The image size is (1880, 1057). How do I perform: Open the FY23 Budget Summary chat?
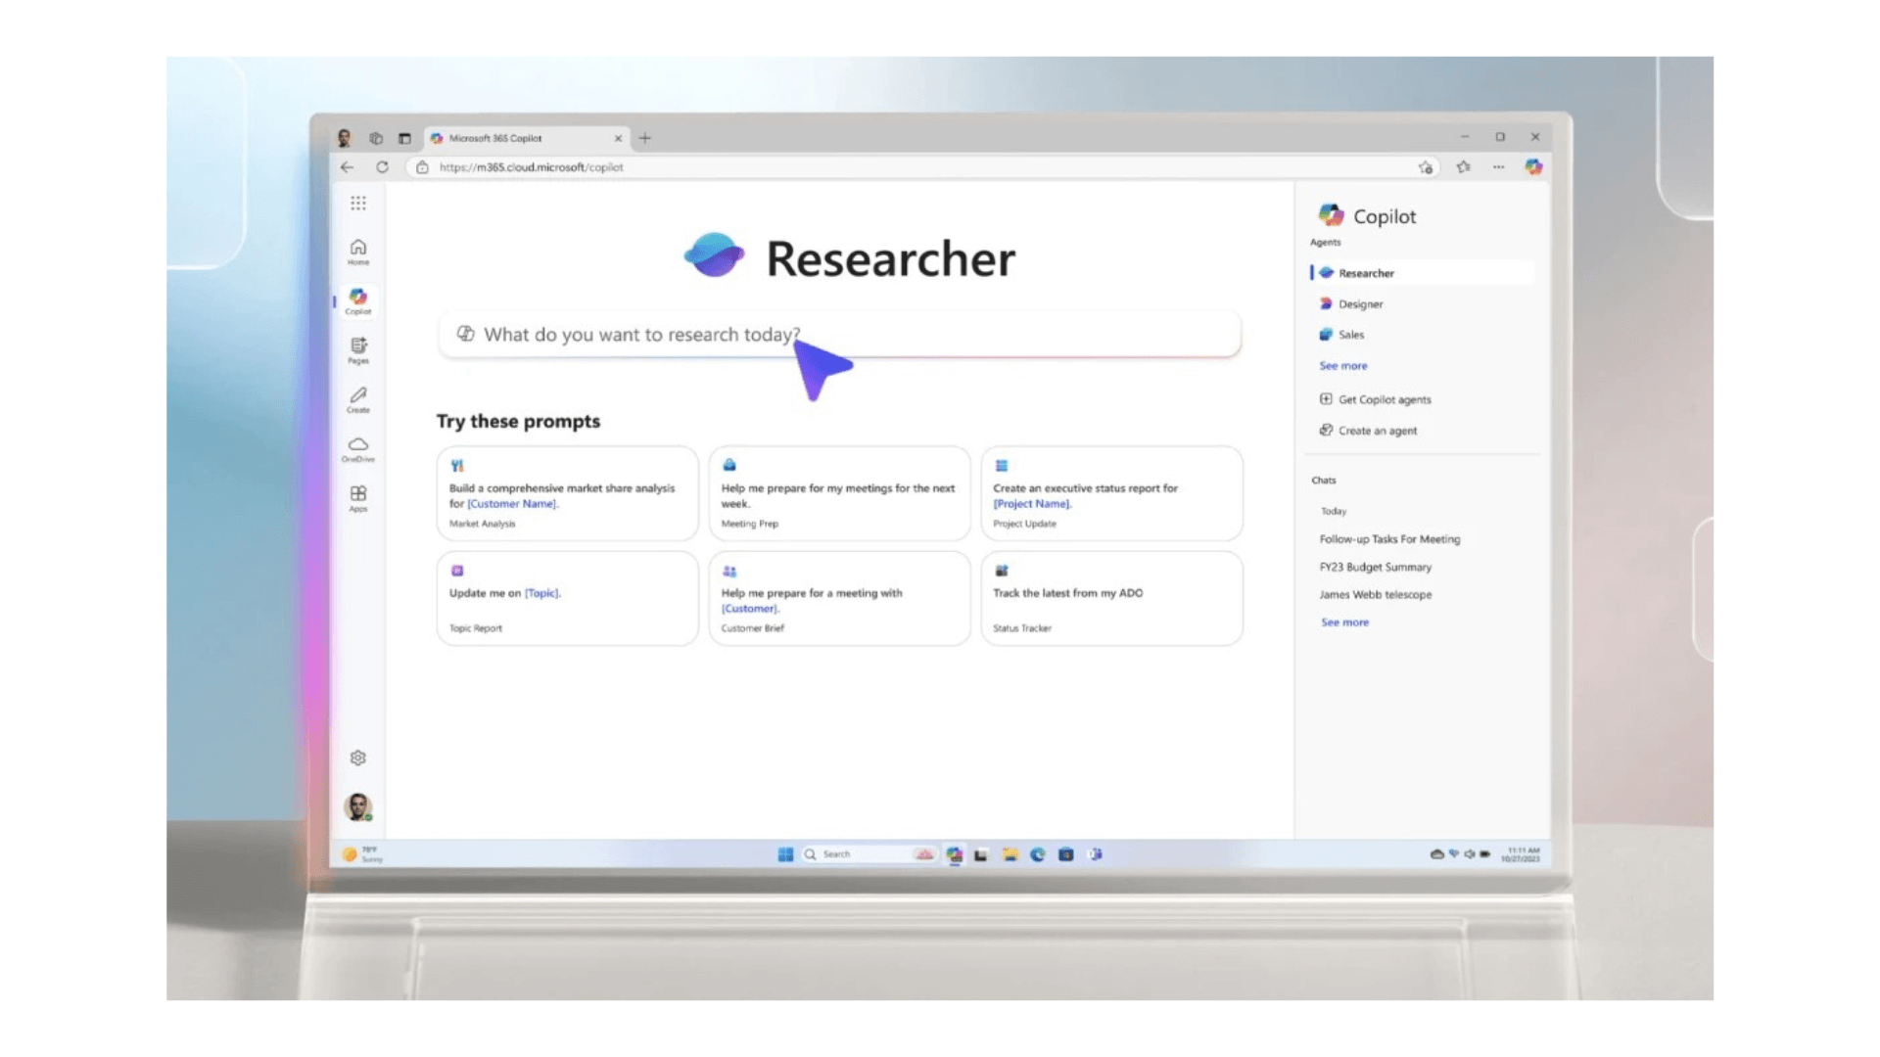1376,567
